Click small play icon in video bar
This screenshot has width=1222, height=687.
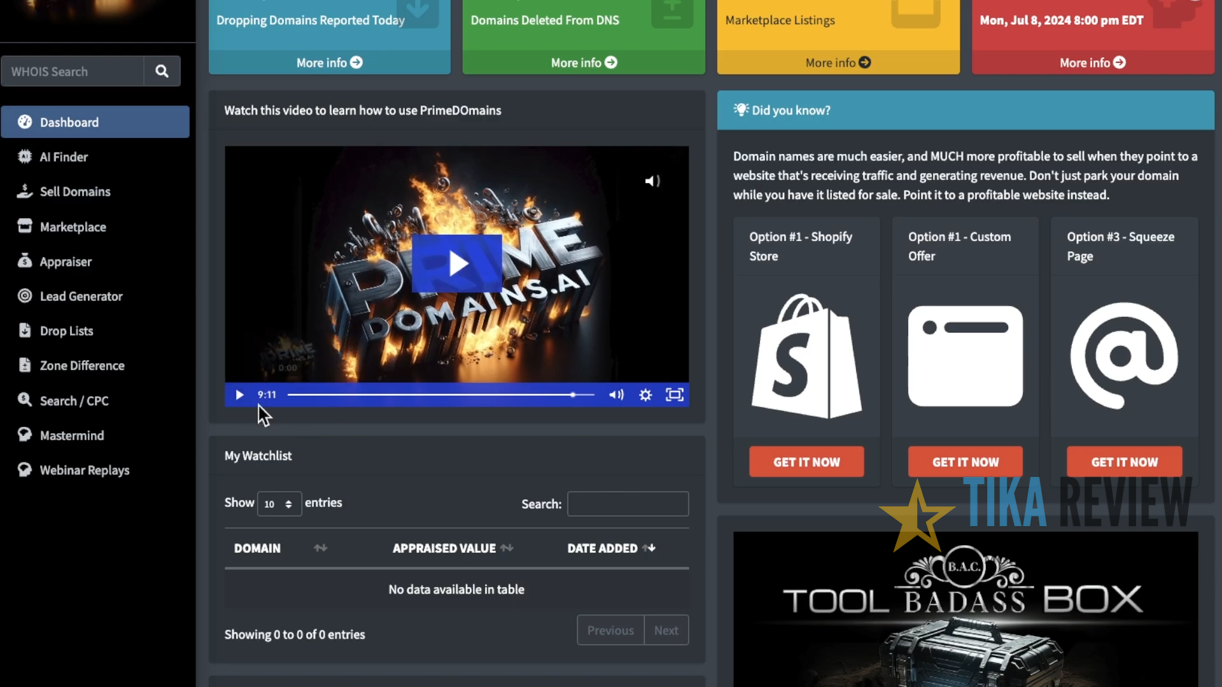[x=239, y=395]
